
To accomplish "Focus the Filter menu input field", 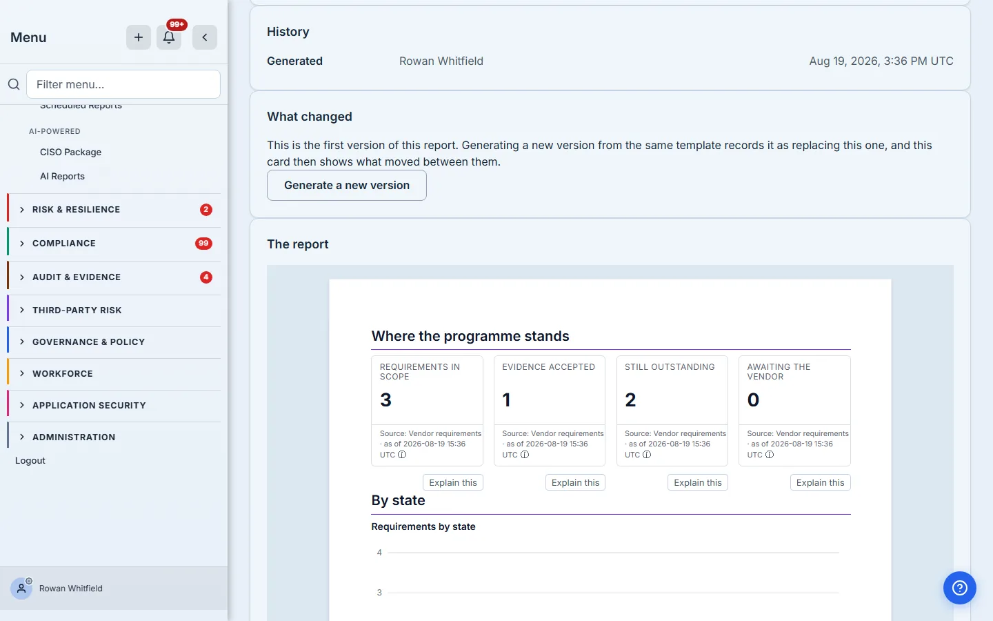I will coord(123,84).
